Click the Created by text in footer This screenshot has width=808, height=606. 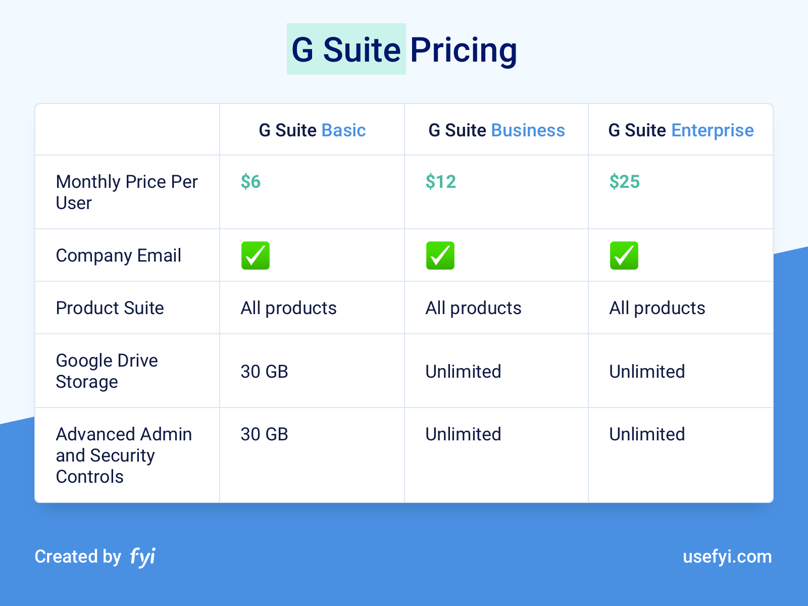[x=78, y=557]
